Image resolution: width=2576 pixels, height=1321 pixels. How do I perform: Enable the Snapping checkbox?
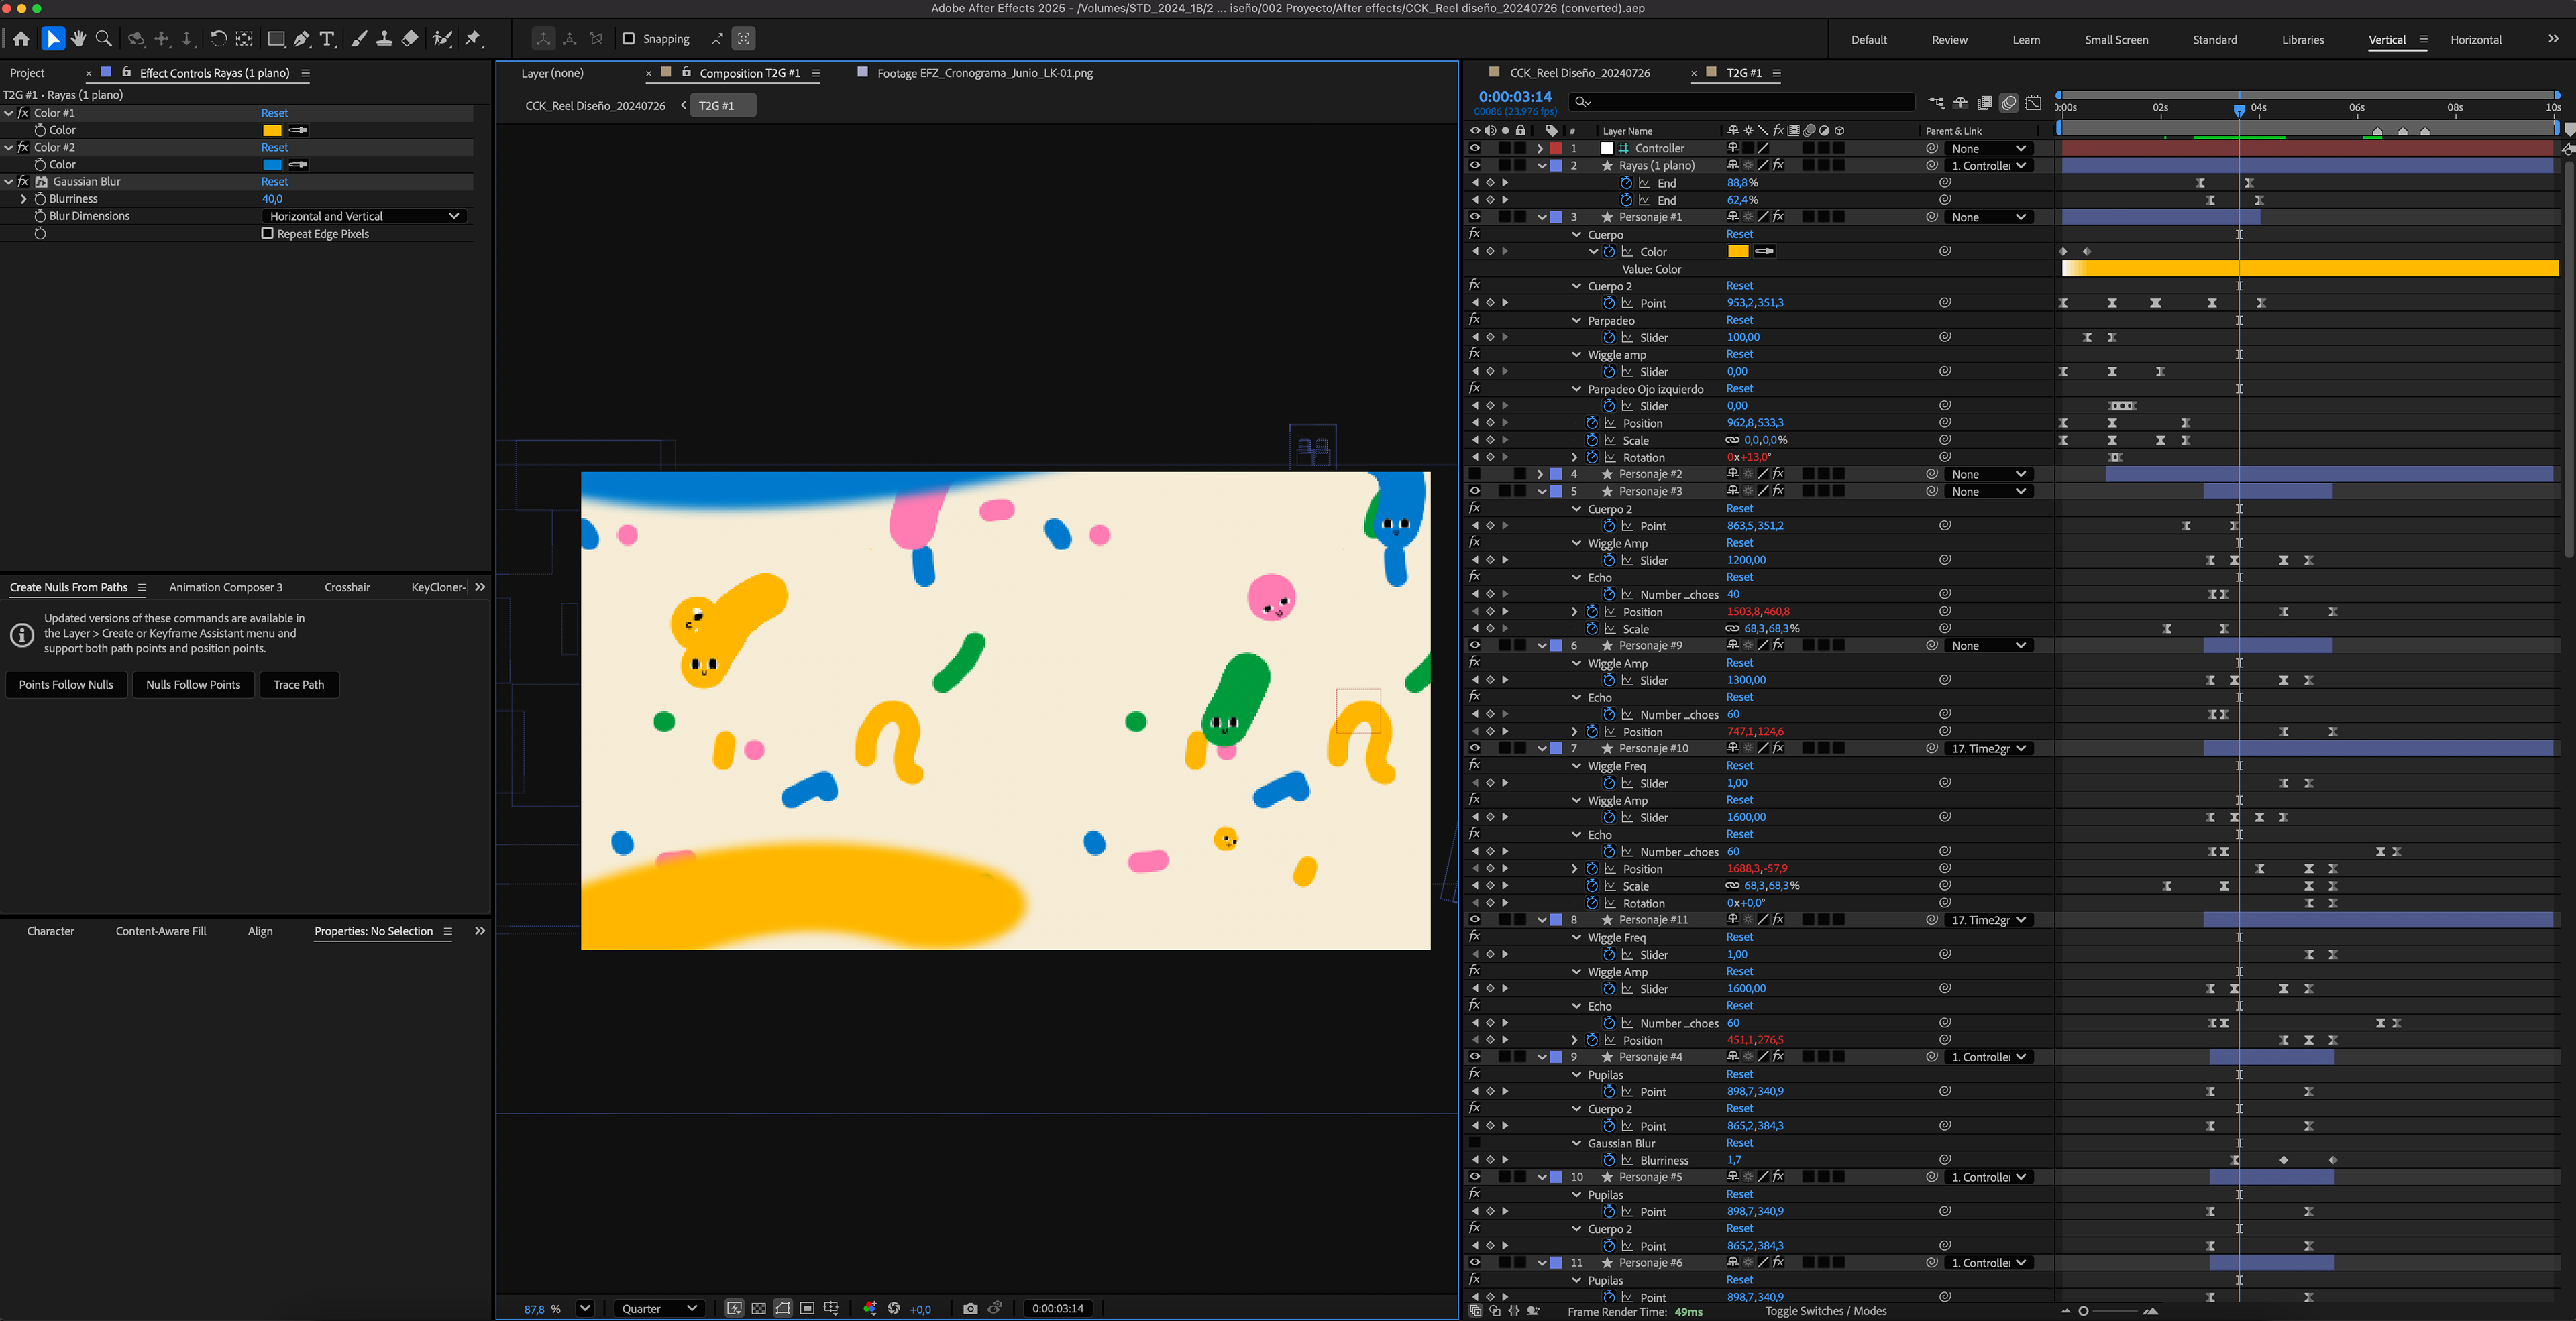pos(629,39)
